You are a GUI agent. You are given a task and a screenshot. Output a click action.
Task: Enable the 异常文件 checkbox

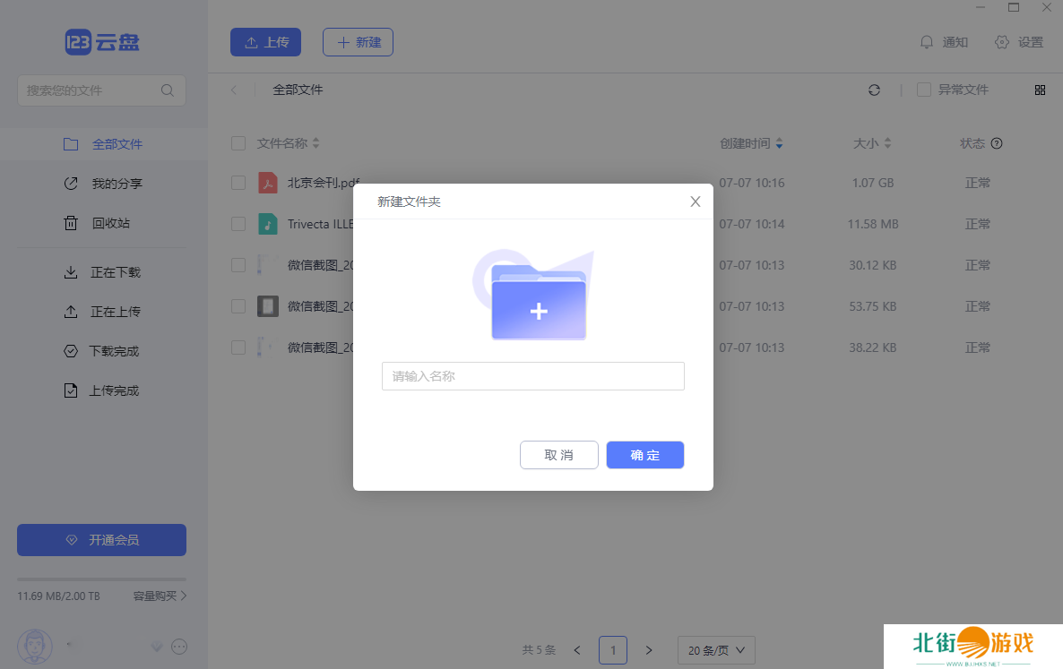pos(923,90)
